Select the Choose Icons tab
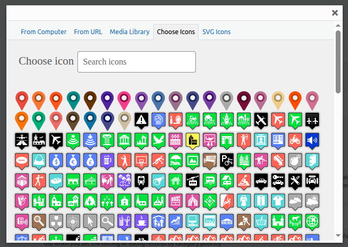The image size is (348, 247). (176, 32)
